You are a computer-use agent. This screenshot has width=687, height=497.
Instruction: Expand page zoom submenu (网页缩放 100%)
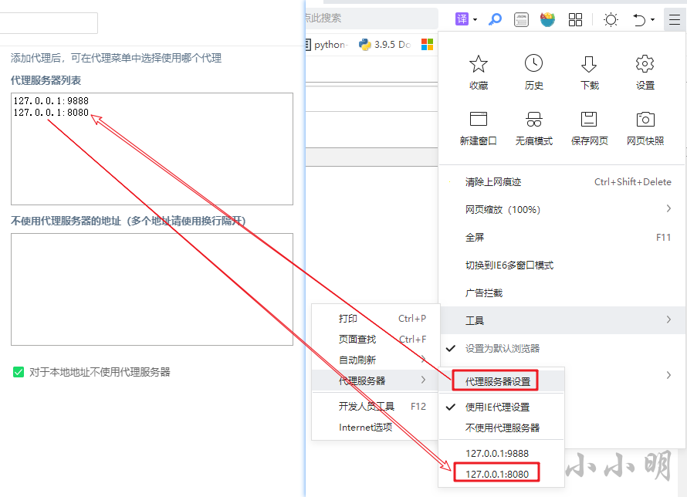[x=562, y=209]
